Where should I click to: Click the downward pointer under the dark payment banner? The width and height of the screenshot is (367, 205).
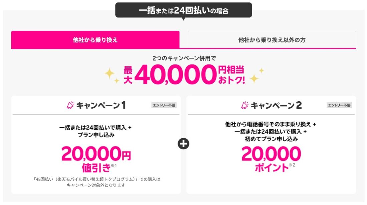click(183, 19)
